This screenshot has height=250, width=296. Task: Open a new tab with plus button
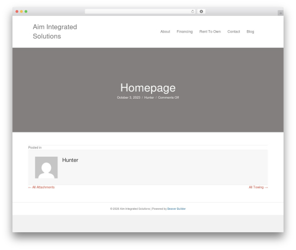[281, 13]
